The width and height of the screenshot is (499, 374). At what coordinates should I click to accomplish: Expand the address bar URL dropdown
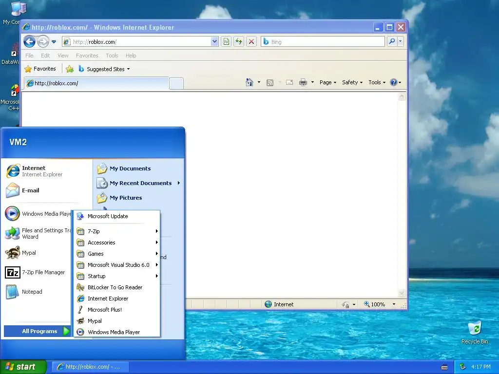coord(214,41)
